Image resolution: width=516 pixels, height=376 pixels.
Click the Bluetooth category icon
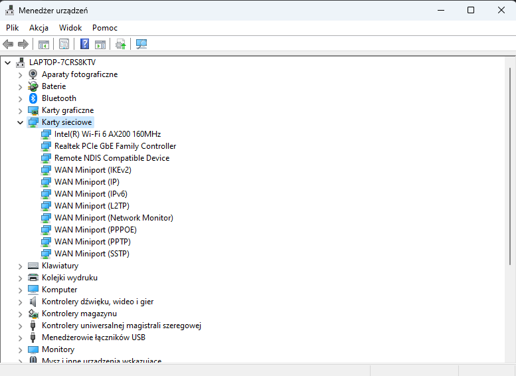pos(33,98)
